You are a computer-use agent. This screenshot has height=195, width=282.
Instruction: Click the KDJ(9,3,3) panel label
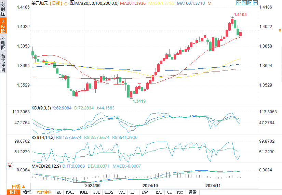click(x=41, y=108)
